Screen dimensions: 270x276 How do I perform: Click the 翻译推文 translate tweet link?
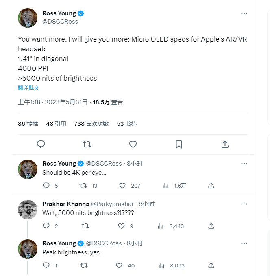click(x=28, y=88)
